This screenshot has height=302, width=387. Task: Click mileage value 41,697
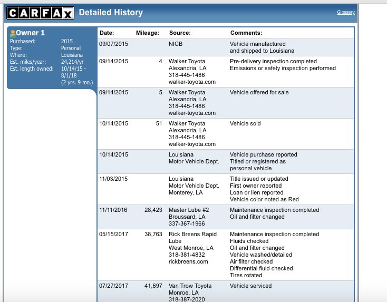coord(153,286)
